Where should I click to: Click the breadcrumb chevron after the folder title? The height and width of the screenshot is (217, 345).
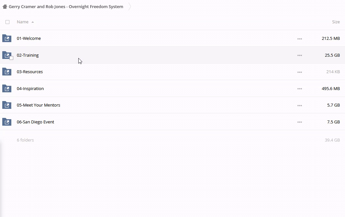tap(129, 6)
